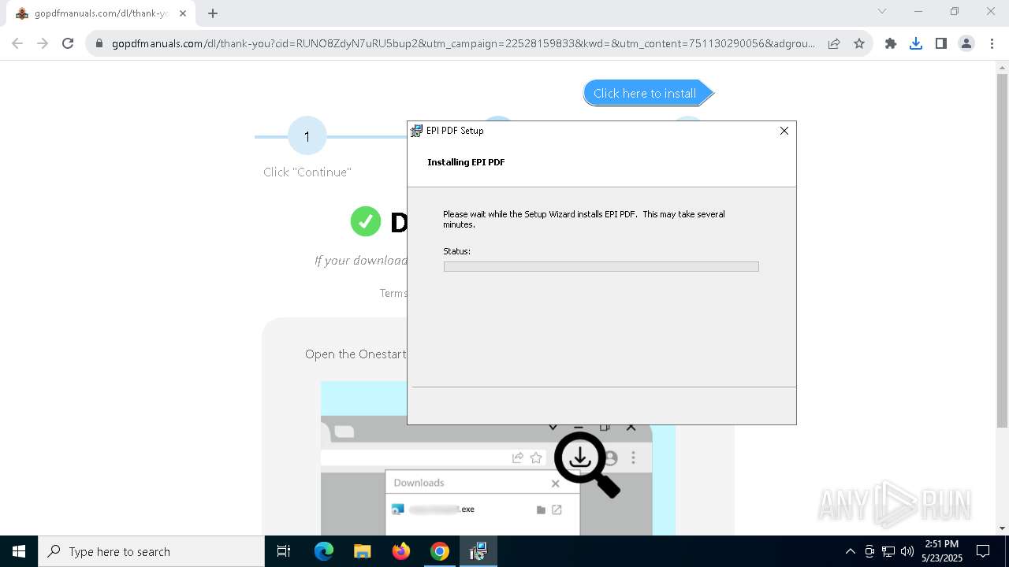The height and width of the screenshot is (567, 1009).
Task: Click the Terms link on the page
Action: click(393, 293)
